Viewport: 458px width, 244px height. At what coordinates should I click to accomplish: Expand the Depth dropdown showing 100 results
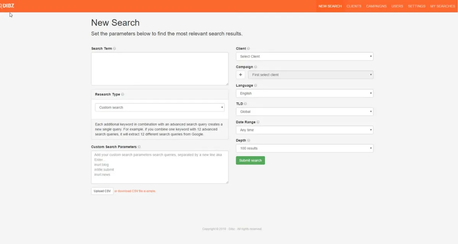(x=304, y=148)
